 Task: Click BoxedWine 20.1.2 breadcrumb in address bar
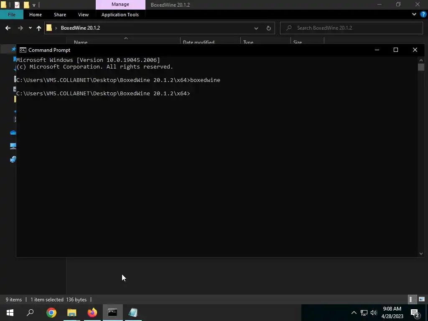coord(80,28)
